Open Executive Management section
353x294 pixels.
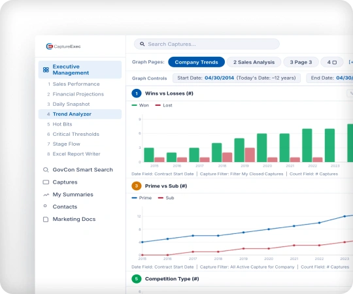(80, 70)
